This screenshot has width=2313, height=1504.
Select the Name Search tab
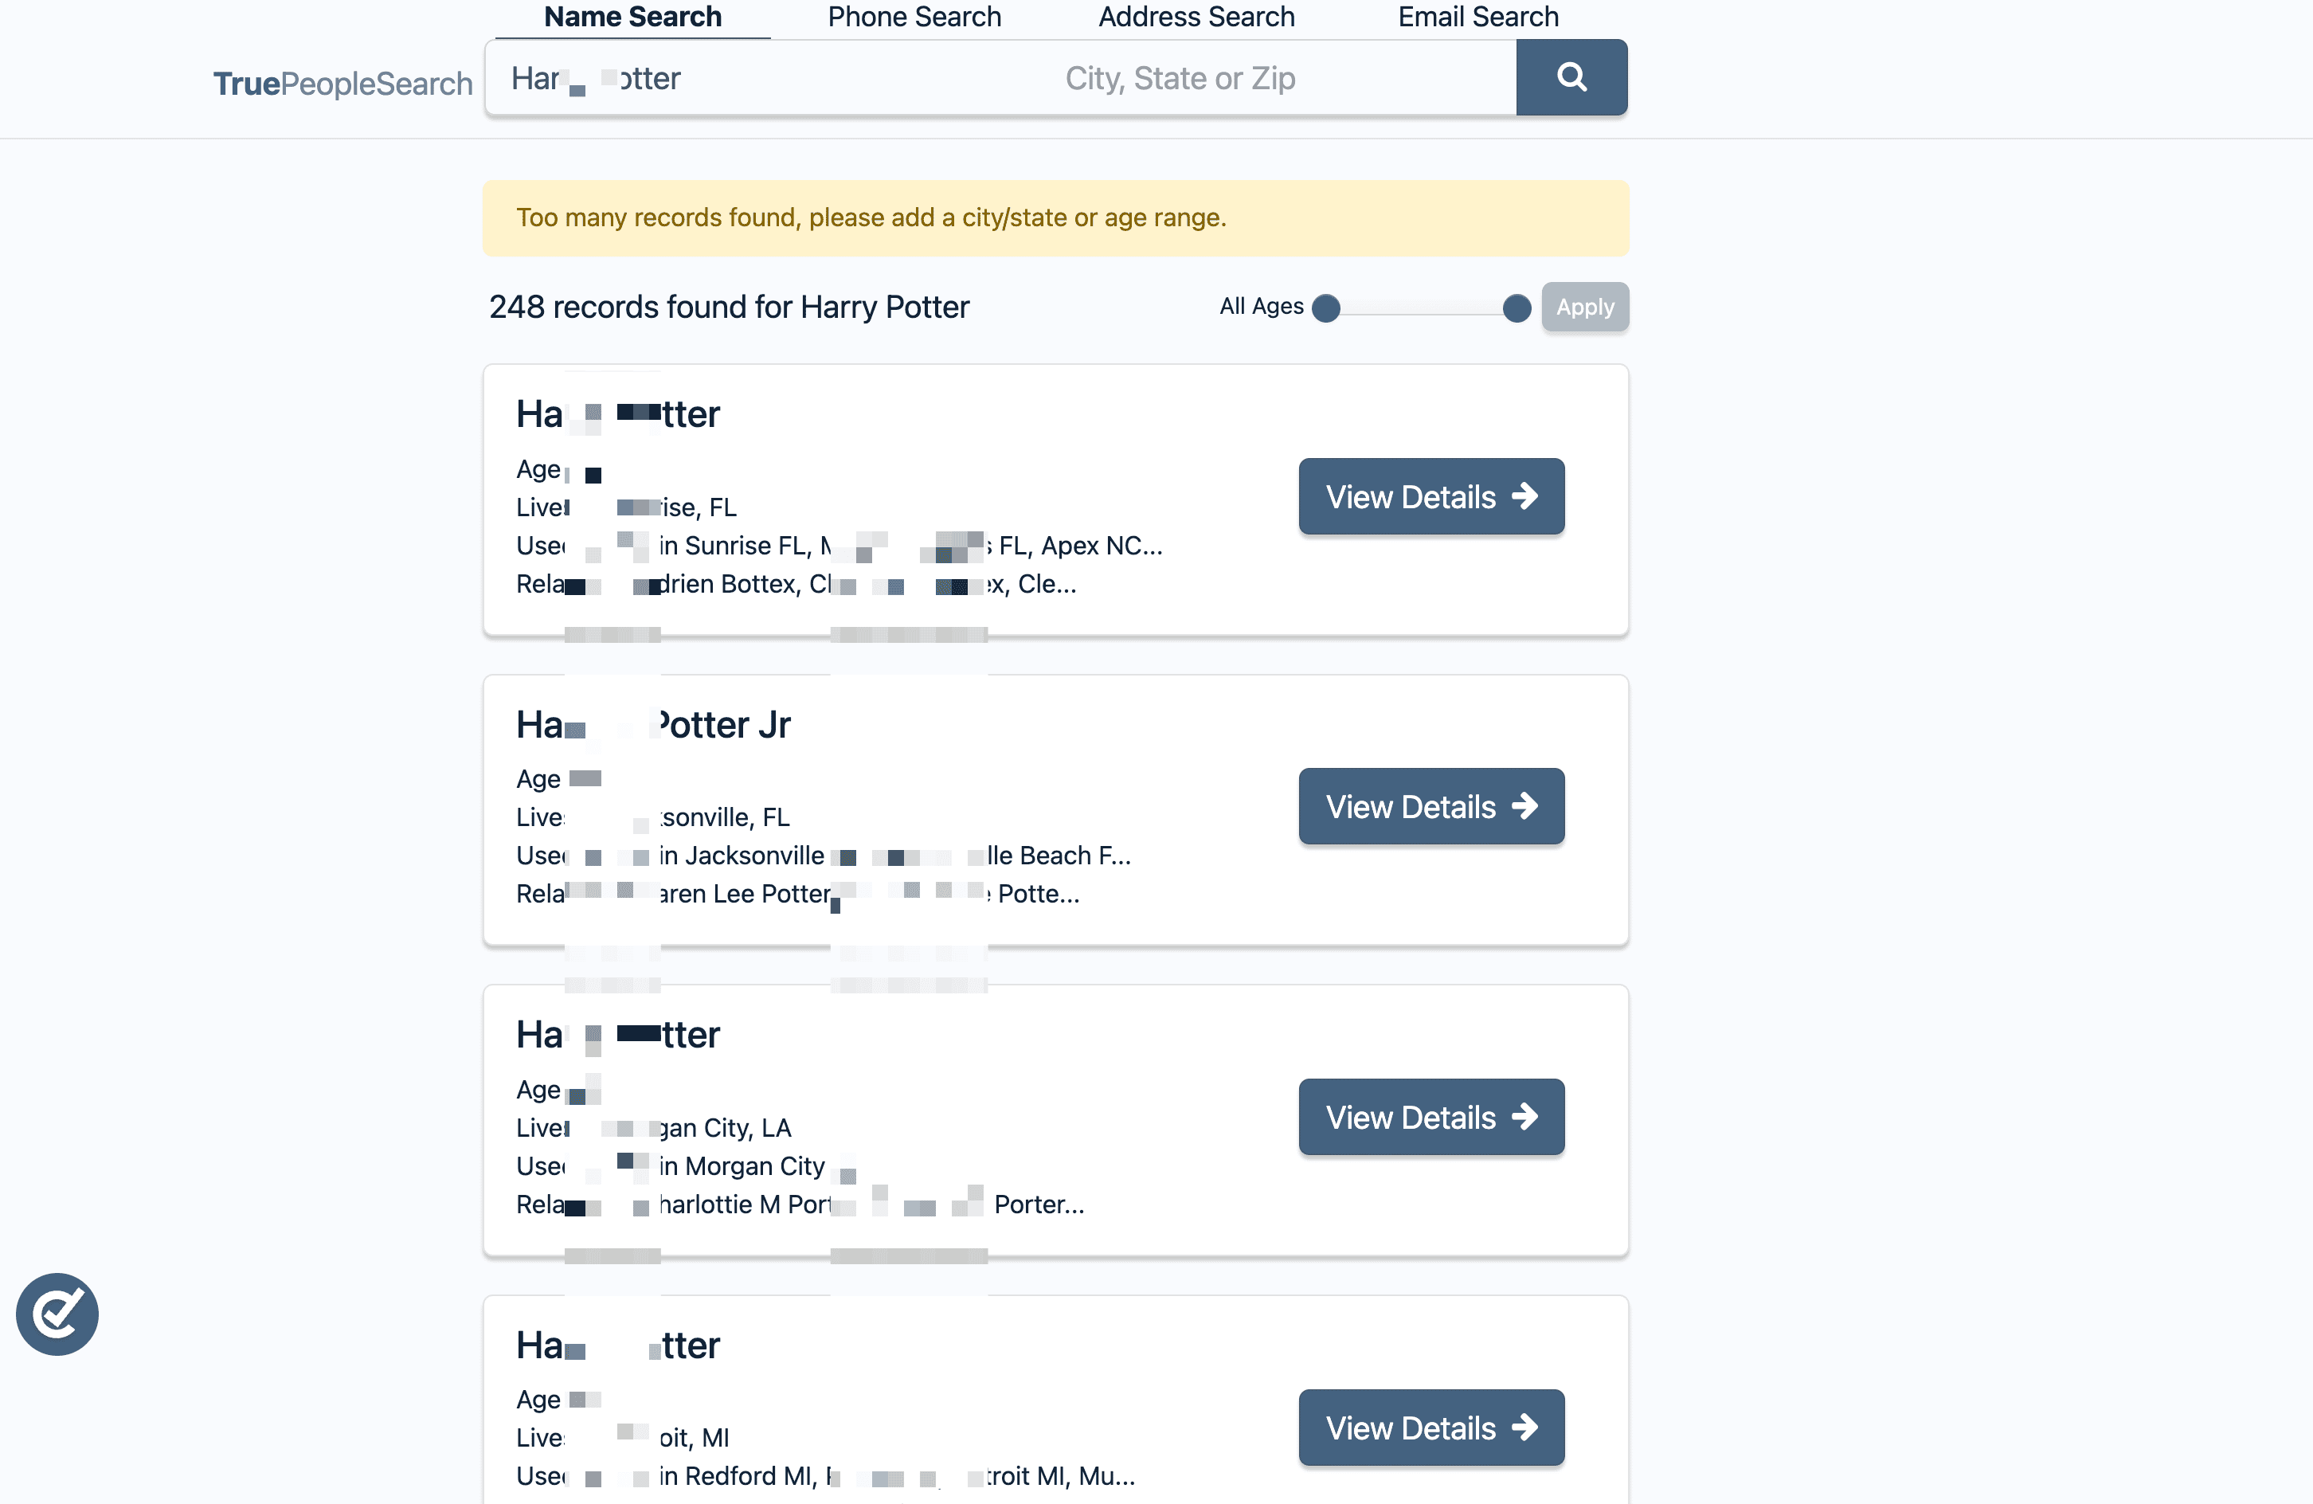point(632,17)
